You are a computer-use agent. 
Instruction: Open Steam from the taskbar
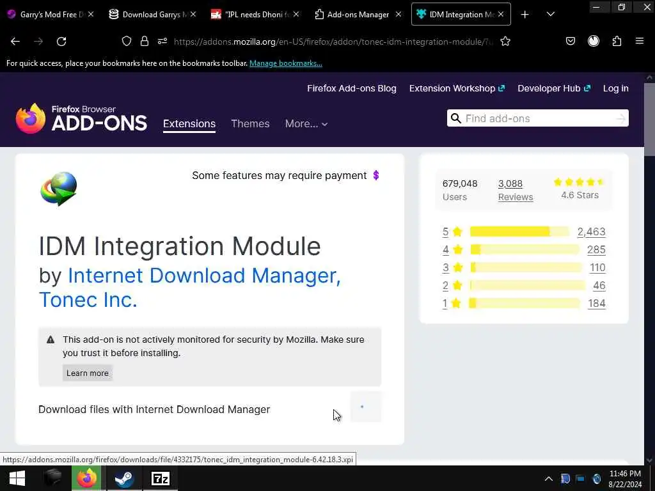pos(123,478)
